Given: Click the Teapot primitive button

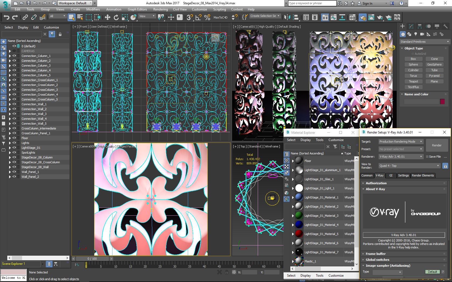Looking at the screenshot, I should (x=413, y=81).
